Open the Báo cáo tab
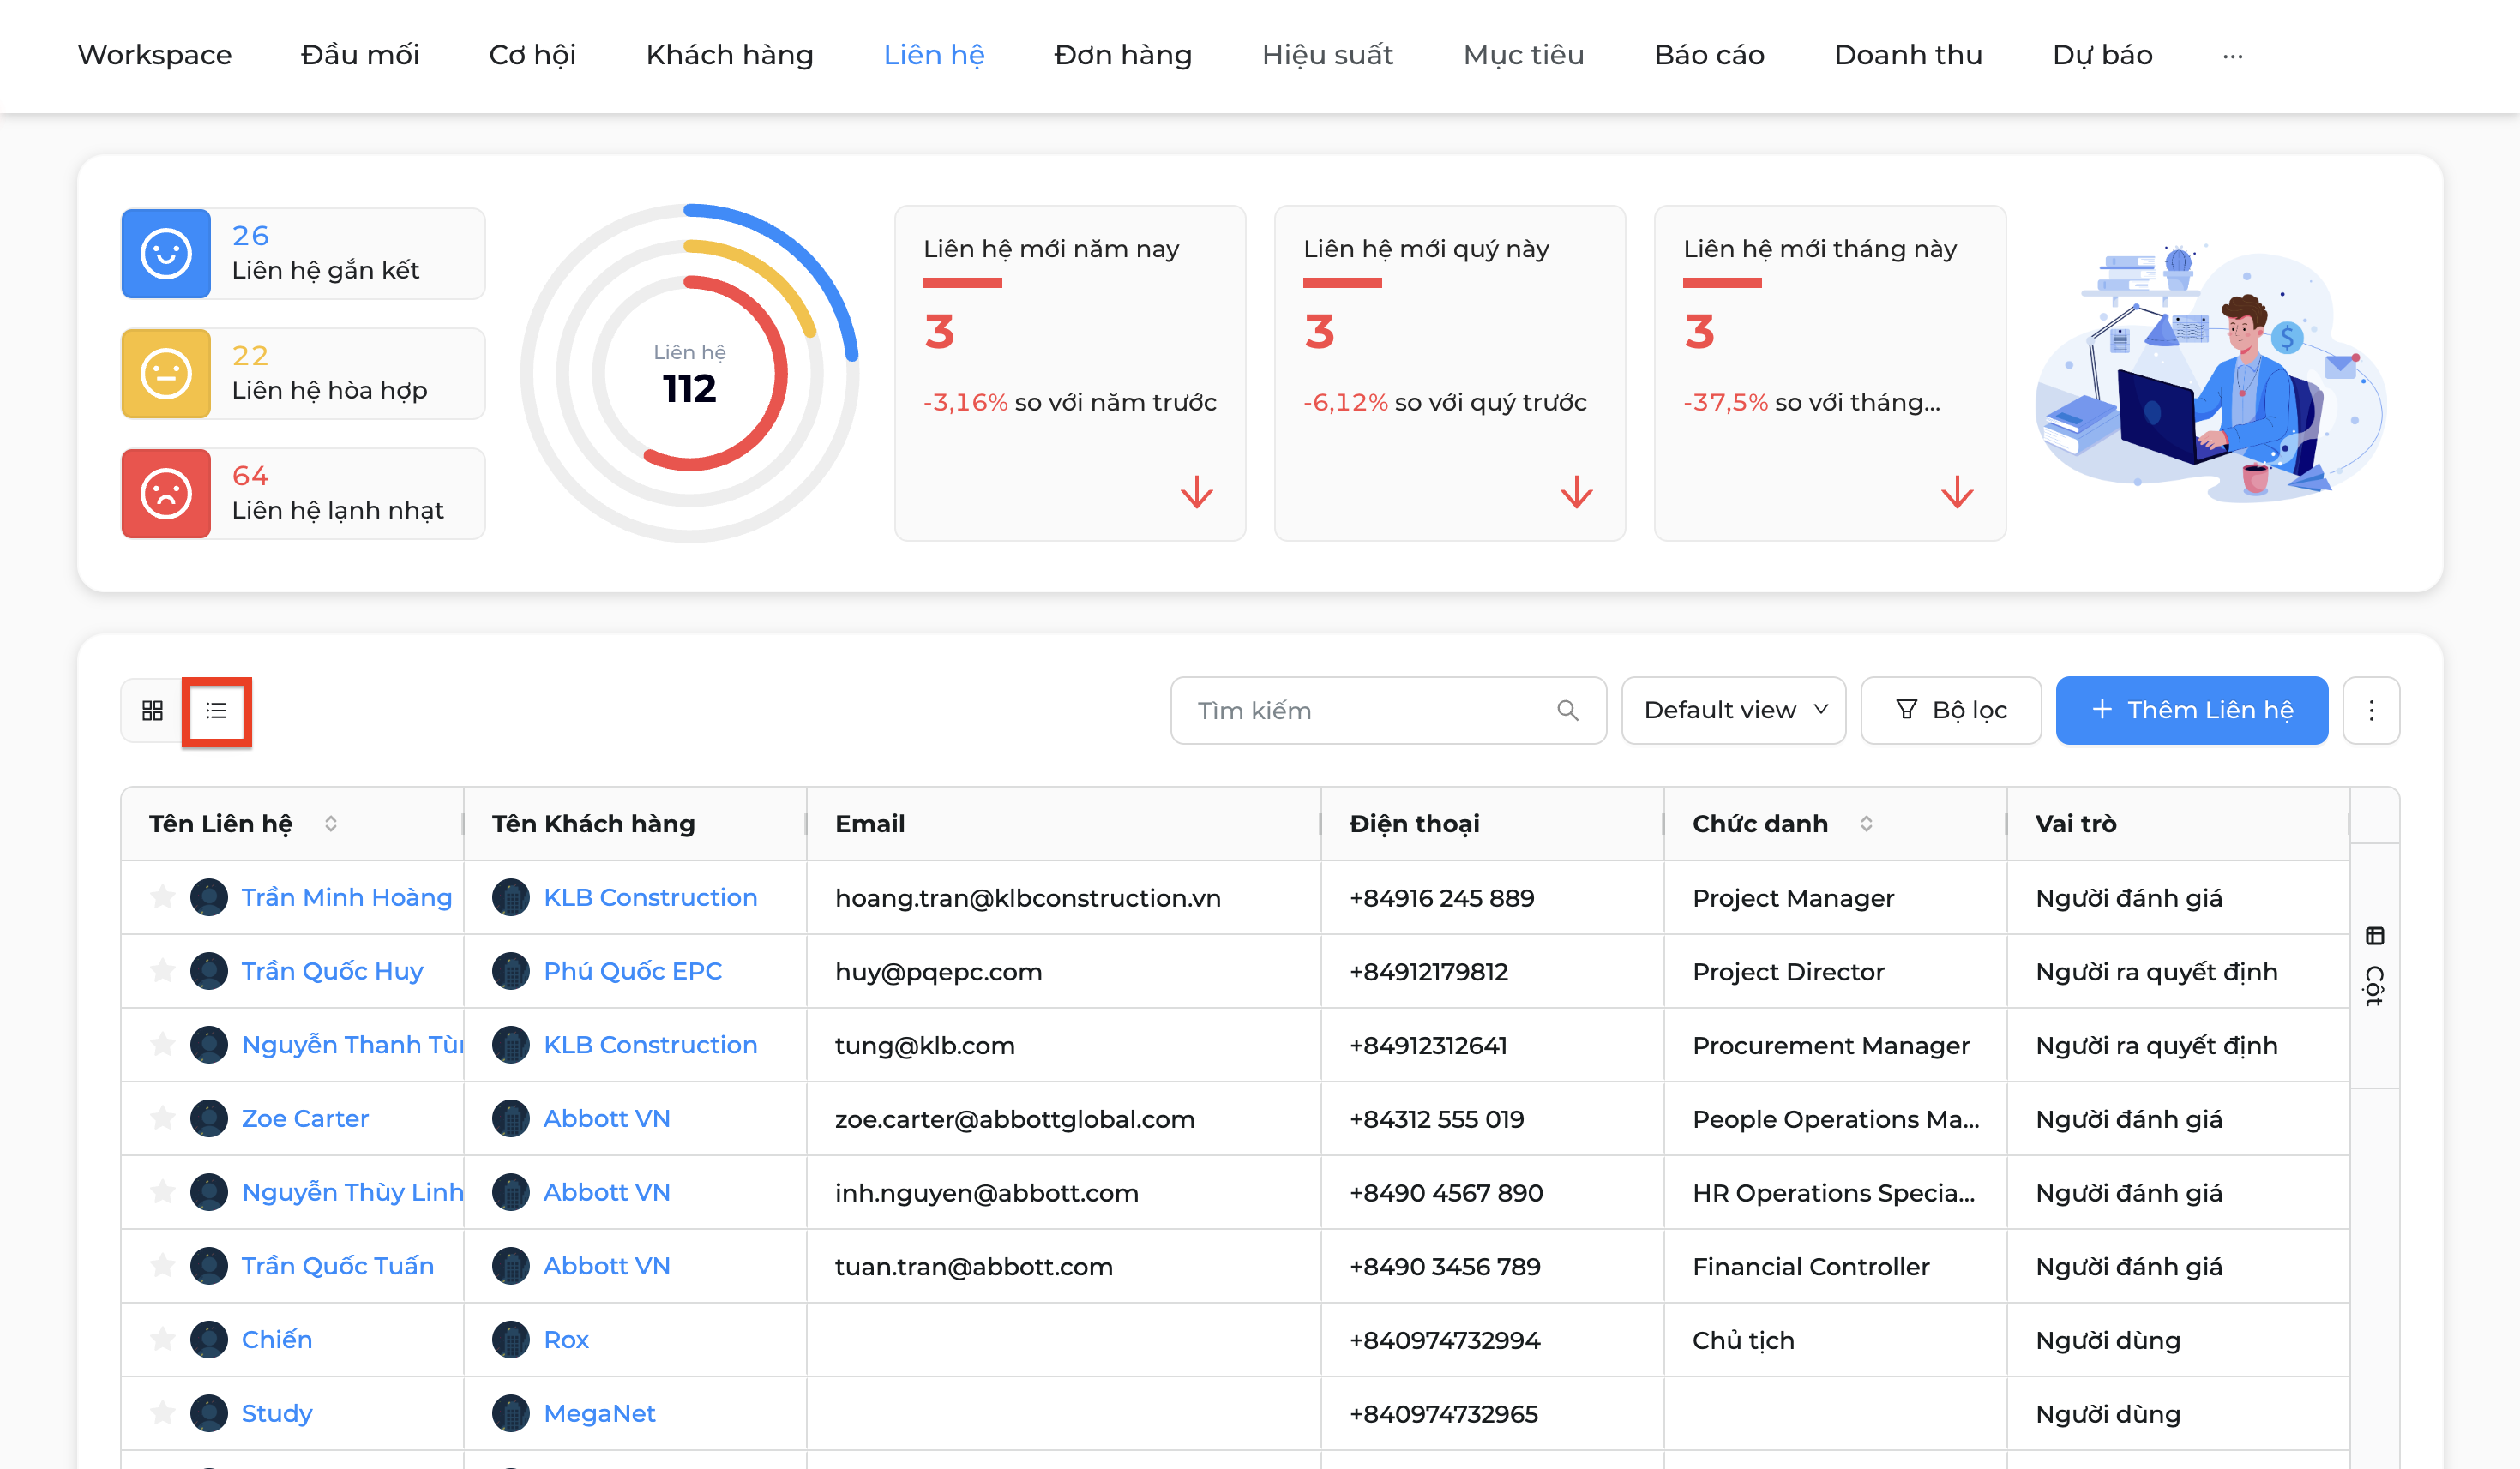The width and height of the screenshot is (2520, 1469). [x=1709, y=55]
